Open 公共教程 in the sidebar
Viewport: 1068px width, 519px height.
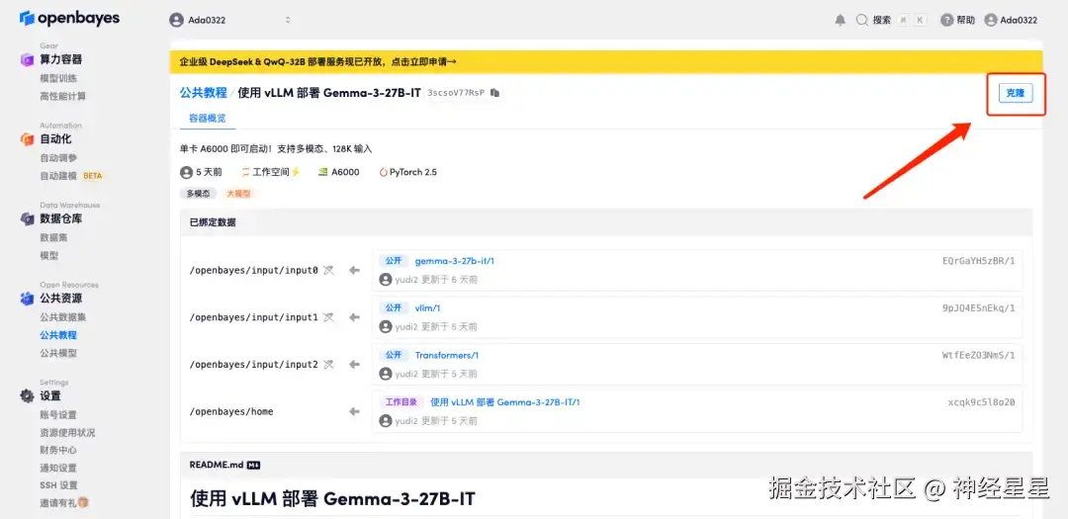[x=58, y=335]
